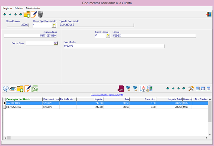This screenshot has height=146, width=214.
Task: Click grid vertical scrollbar down arrow
Action: 210,134
